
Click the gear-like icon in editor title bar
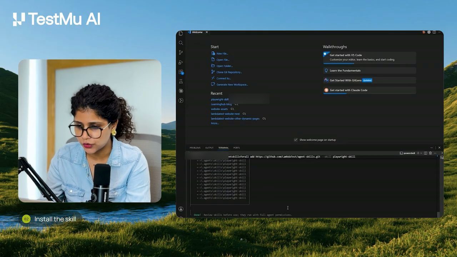(x=429, y=32)
